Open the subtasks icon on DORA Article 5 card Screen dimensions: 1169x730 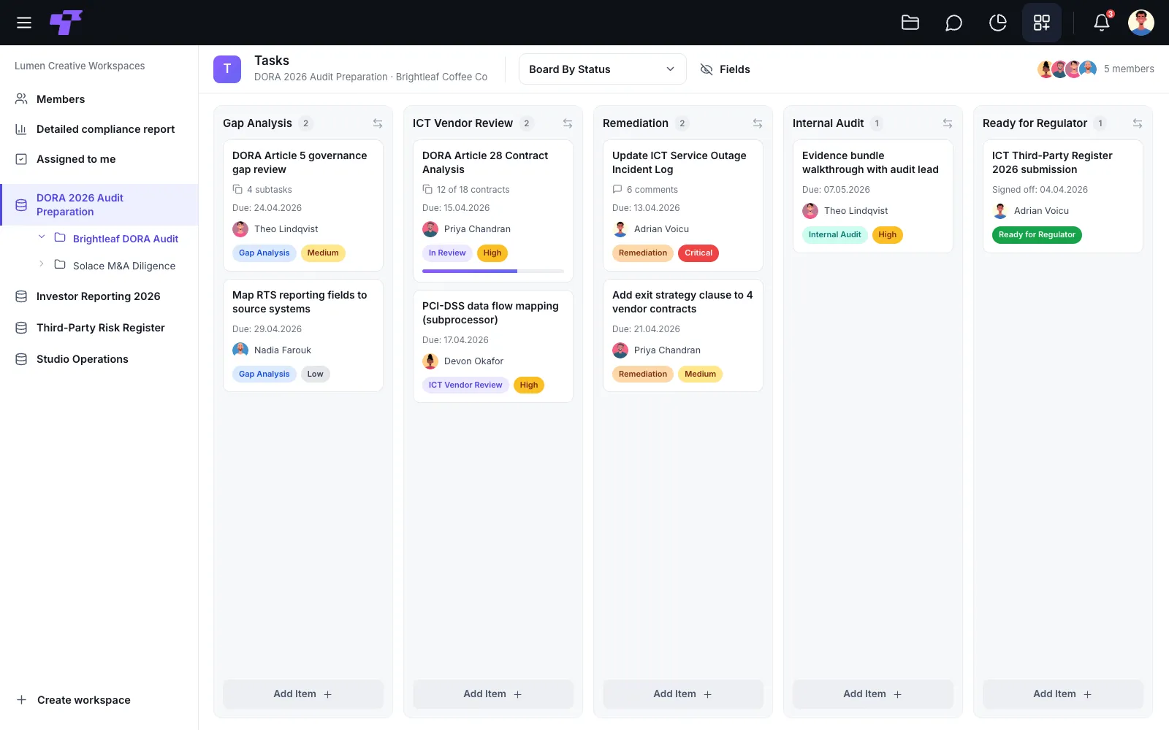(237, 190)
